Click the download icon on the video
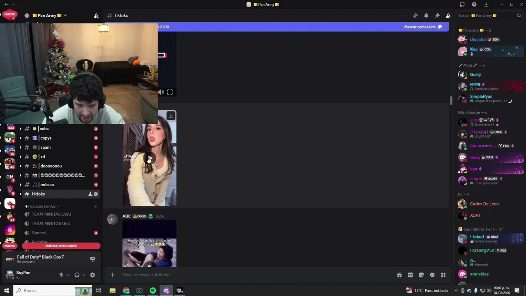Image resolution: width=526 pixels, height=296 pixels. pyautogui.click(x=171, y=116)
